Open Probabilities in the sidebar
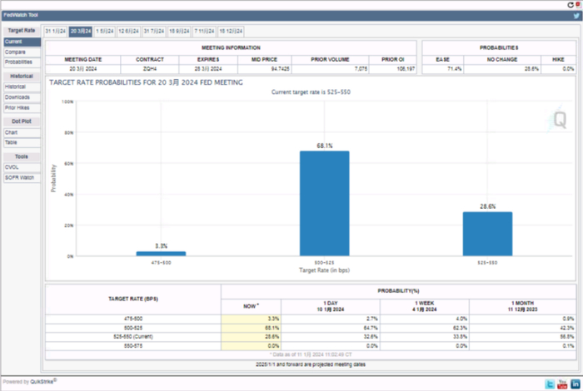The image size is (583, 391). [x=19, y=62]
